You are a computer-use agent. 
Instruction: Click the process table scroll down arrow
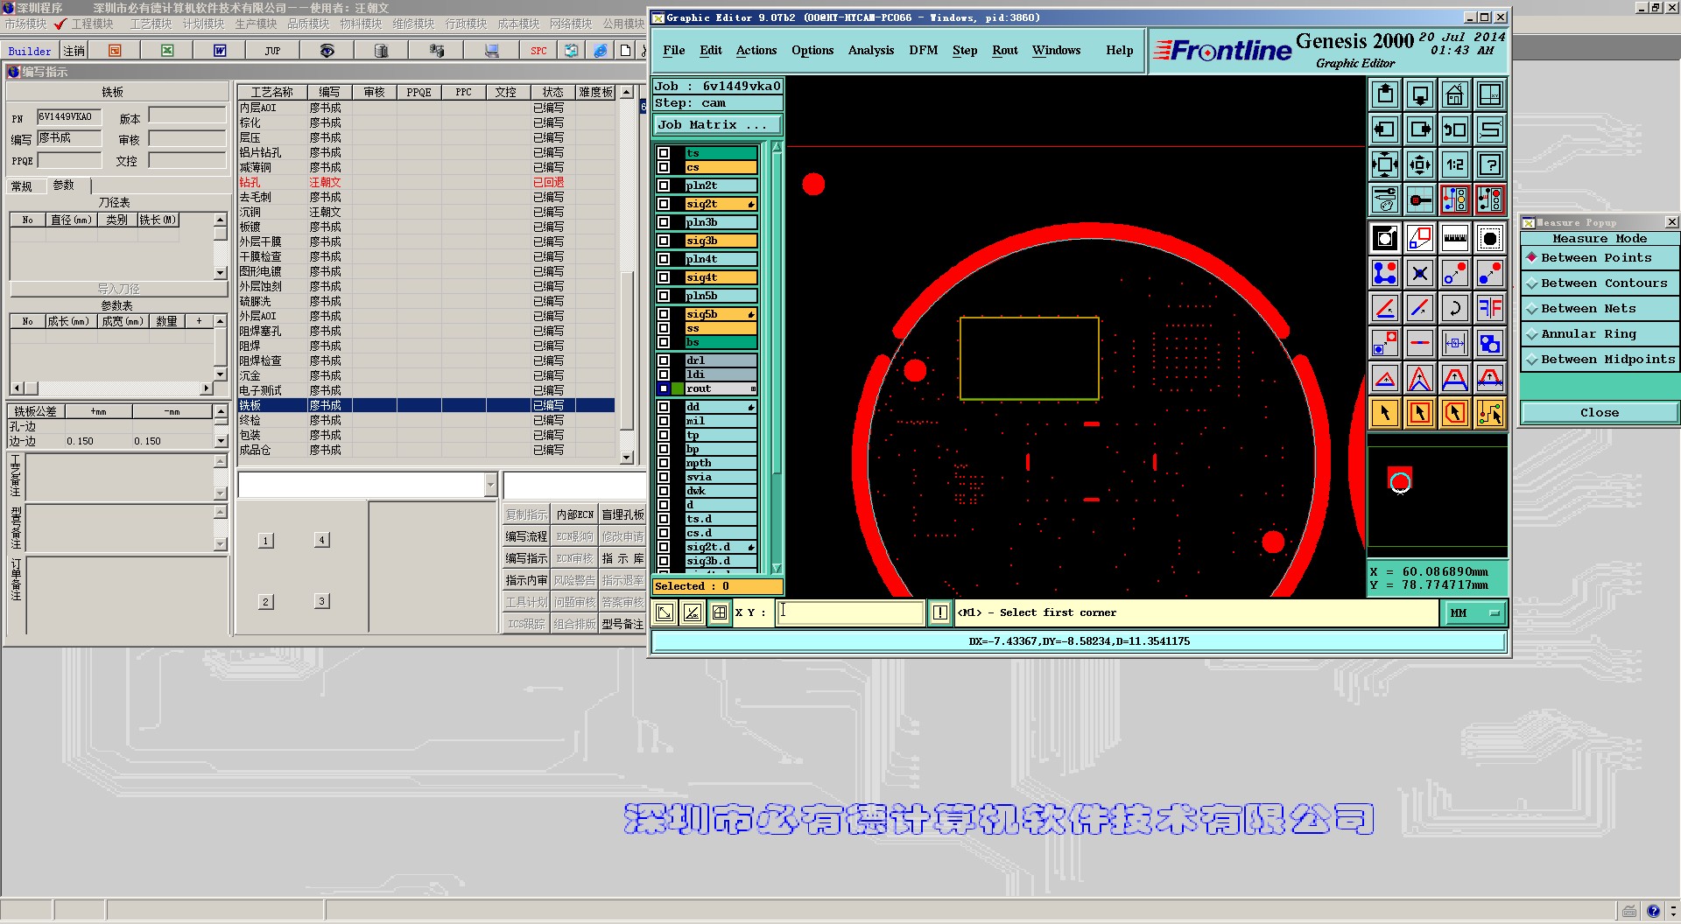(627, 457)
